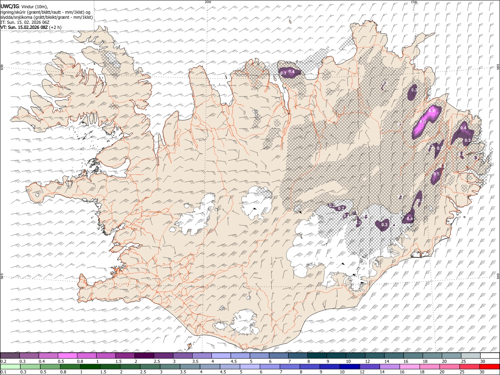Pick the bright pink 0.5 swatch in upper legend
The width and height of the screenshot is (500, 375).
click(68, 356)
